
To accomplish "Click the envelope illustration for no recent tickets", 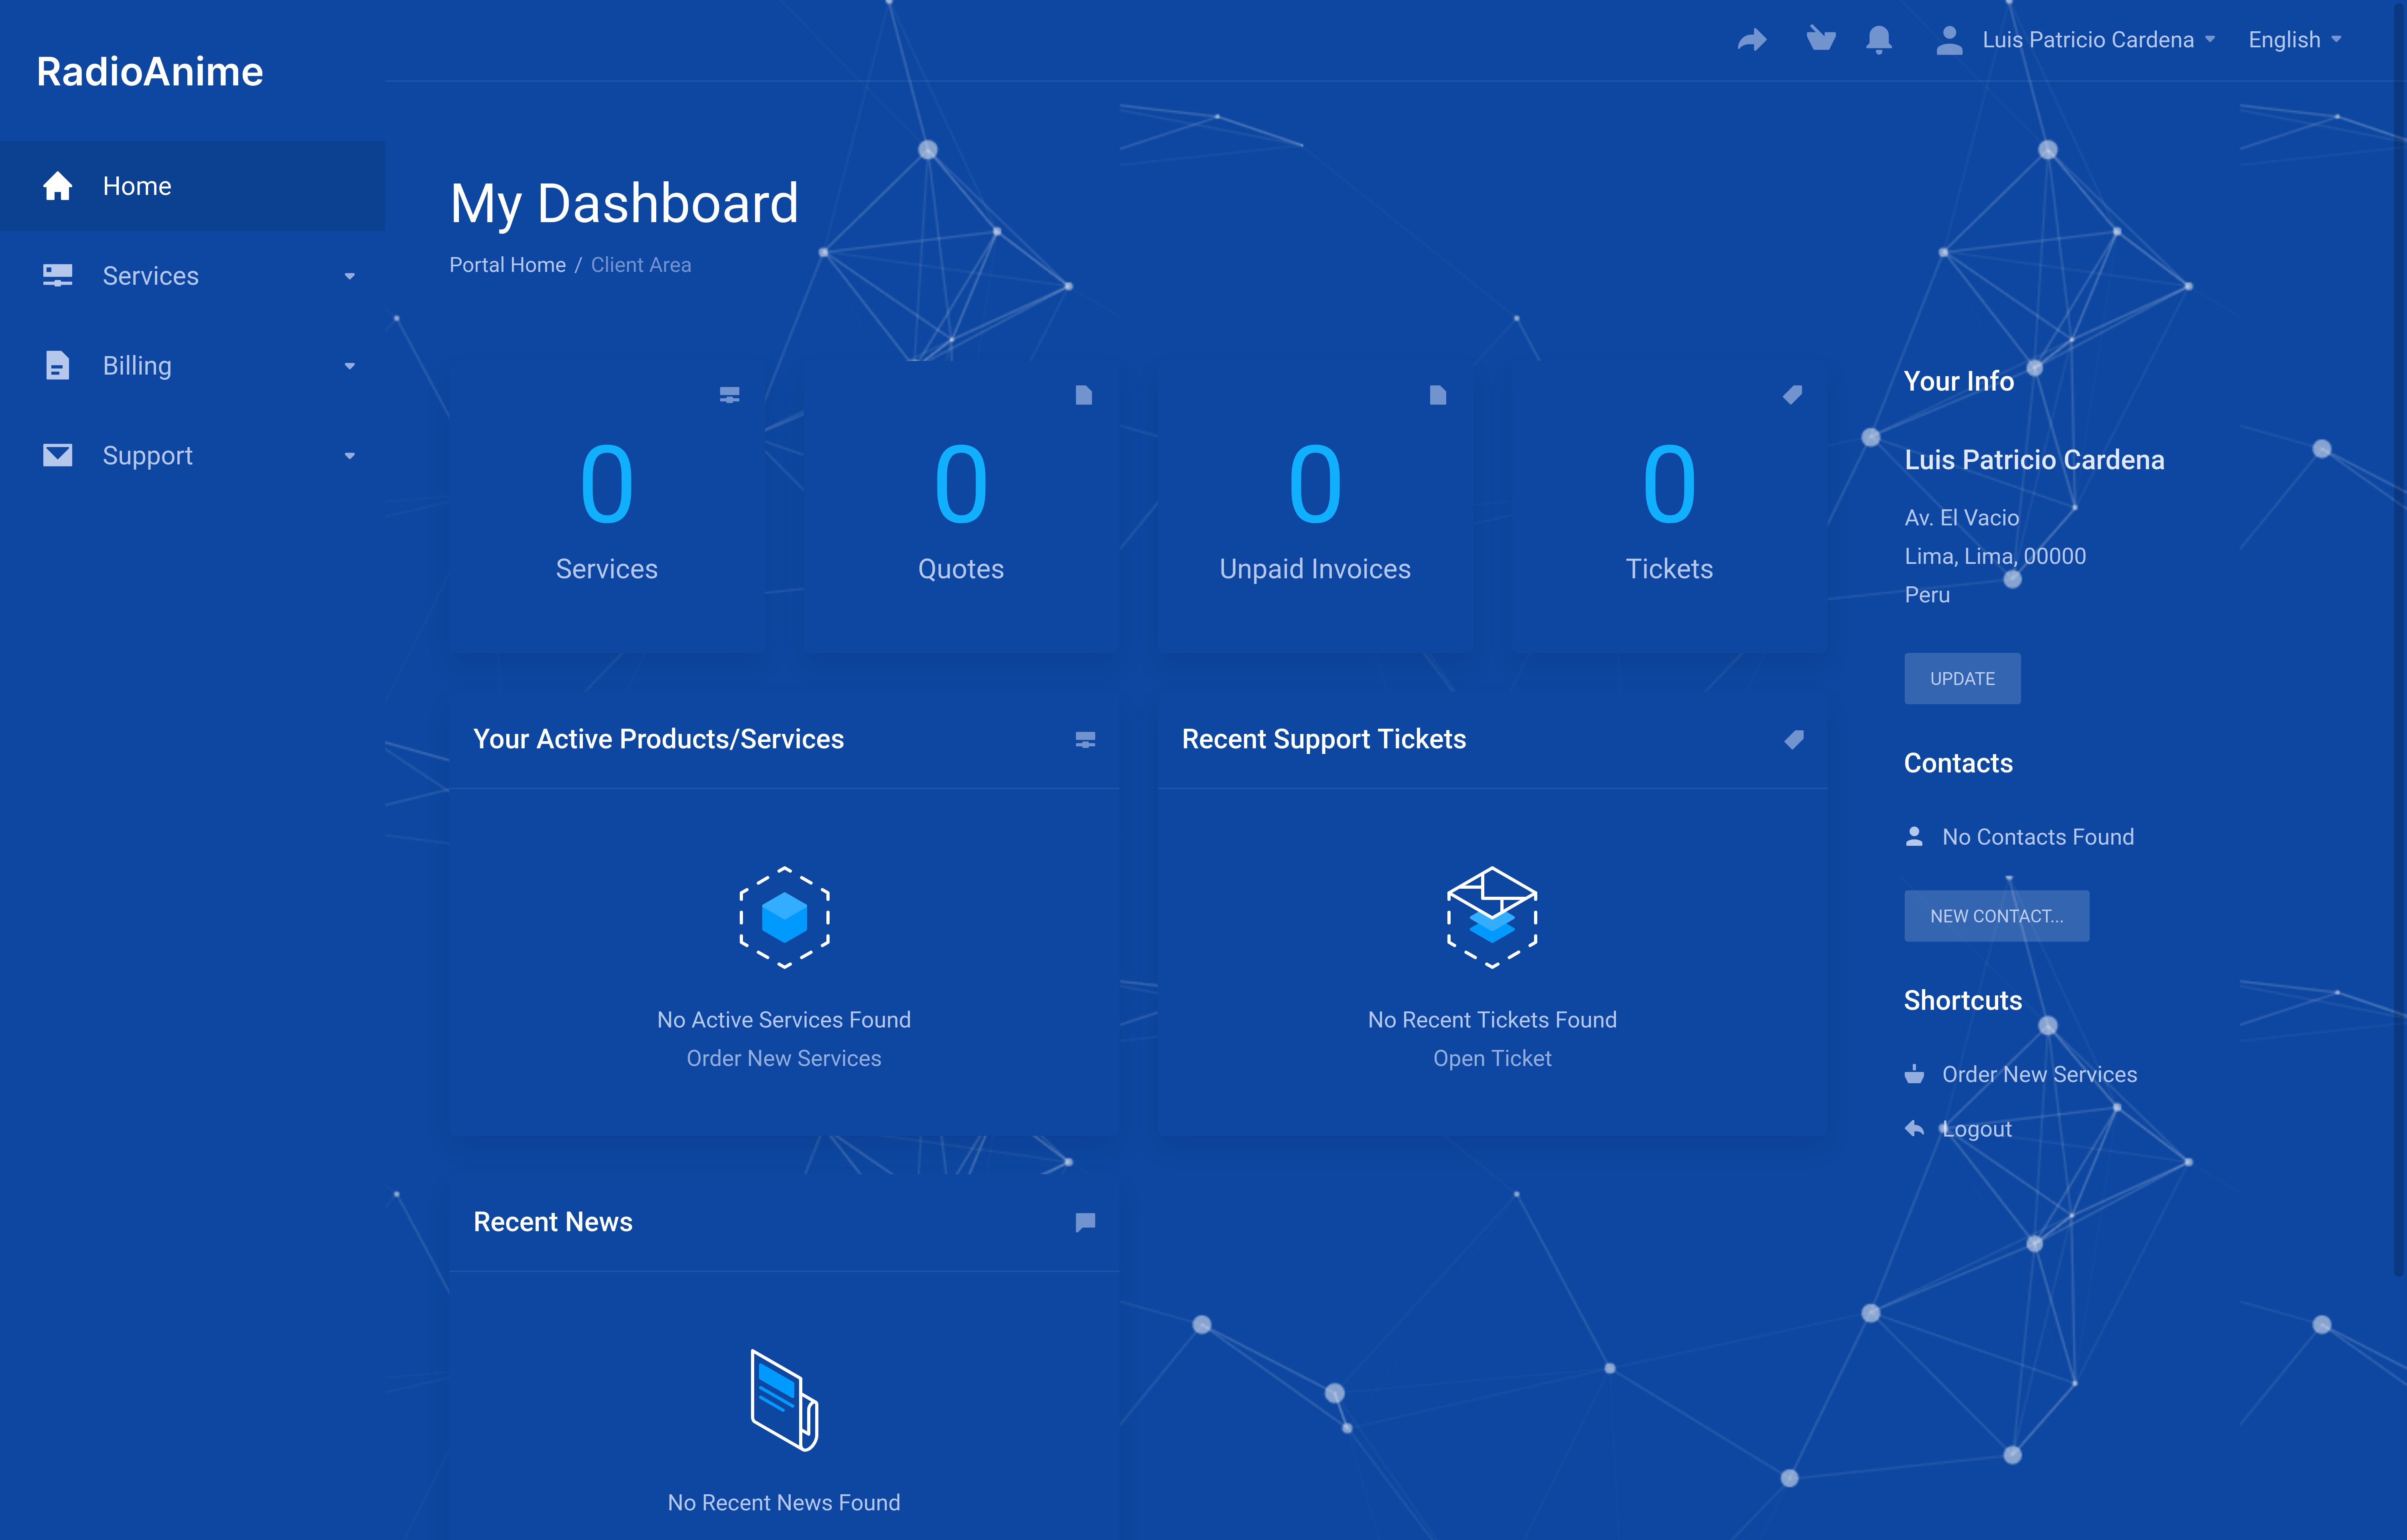I will coord(1492,917).
